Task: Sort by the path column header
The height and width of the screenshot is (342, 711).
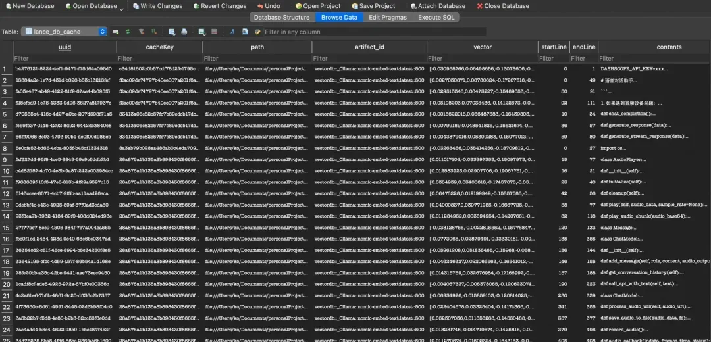Action: [257, 47]
